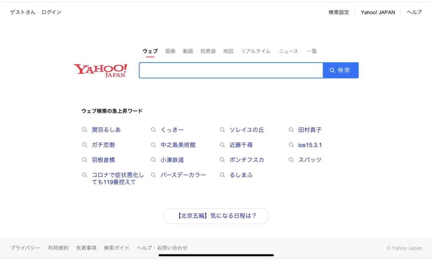Screen dimensions: 432x259
Task: Open the ヘルプ link at top right
Action: tap(414, 12)
